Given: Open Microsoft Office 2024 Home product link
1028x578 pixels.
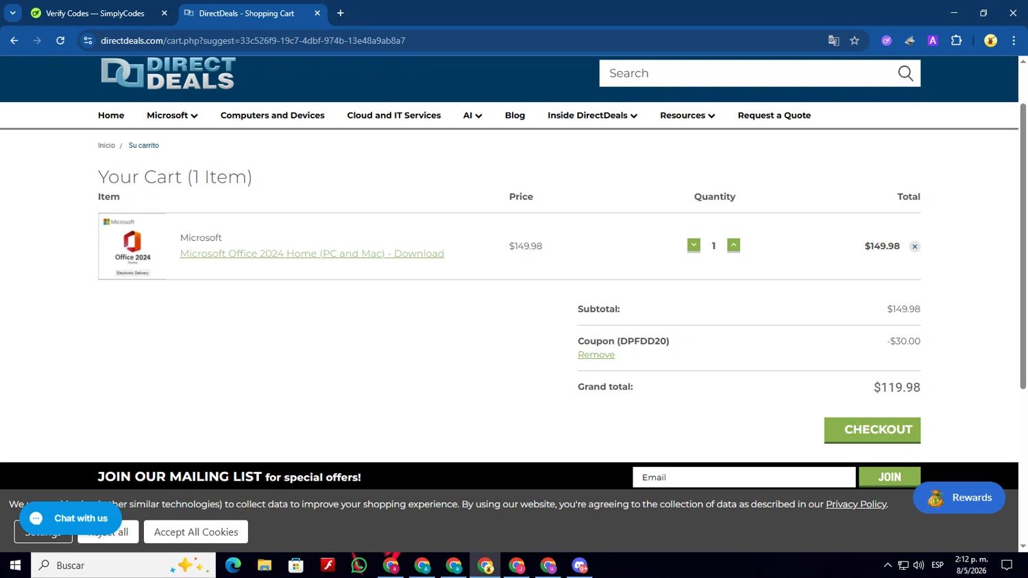Looking at the screenshot, I should pyautogui.click(x=312, y=253).
